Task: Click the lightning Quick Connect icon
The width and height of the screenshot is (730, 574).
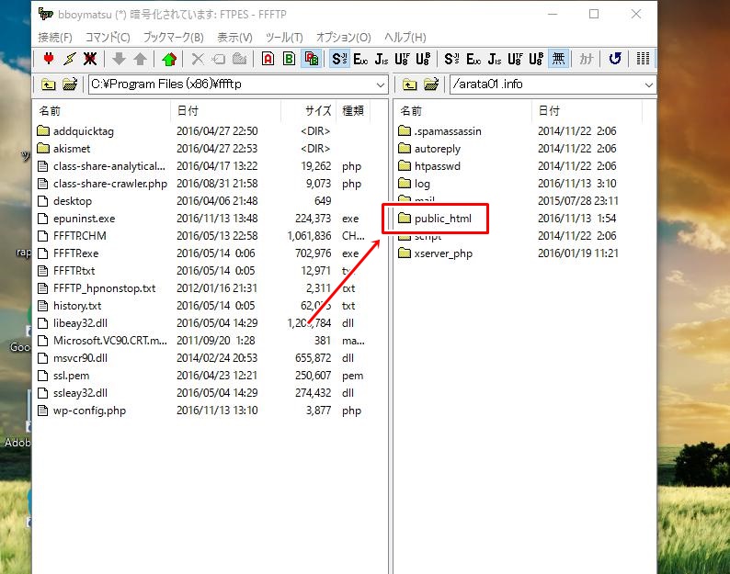Action: [x=70, y=59]
